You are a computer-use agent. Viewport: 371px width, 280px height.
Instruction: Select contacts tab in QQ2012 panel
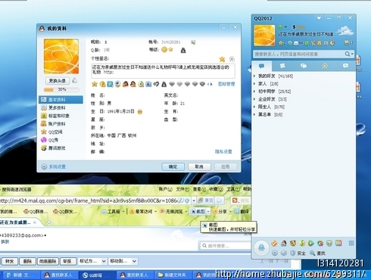pos(261,66)
